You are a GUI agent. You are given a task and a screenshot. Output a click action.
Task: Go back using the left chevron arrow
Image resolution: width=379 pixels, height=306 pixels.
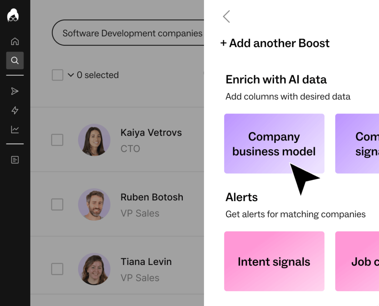227,16
